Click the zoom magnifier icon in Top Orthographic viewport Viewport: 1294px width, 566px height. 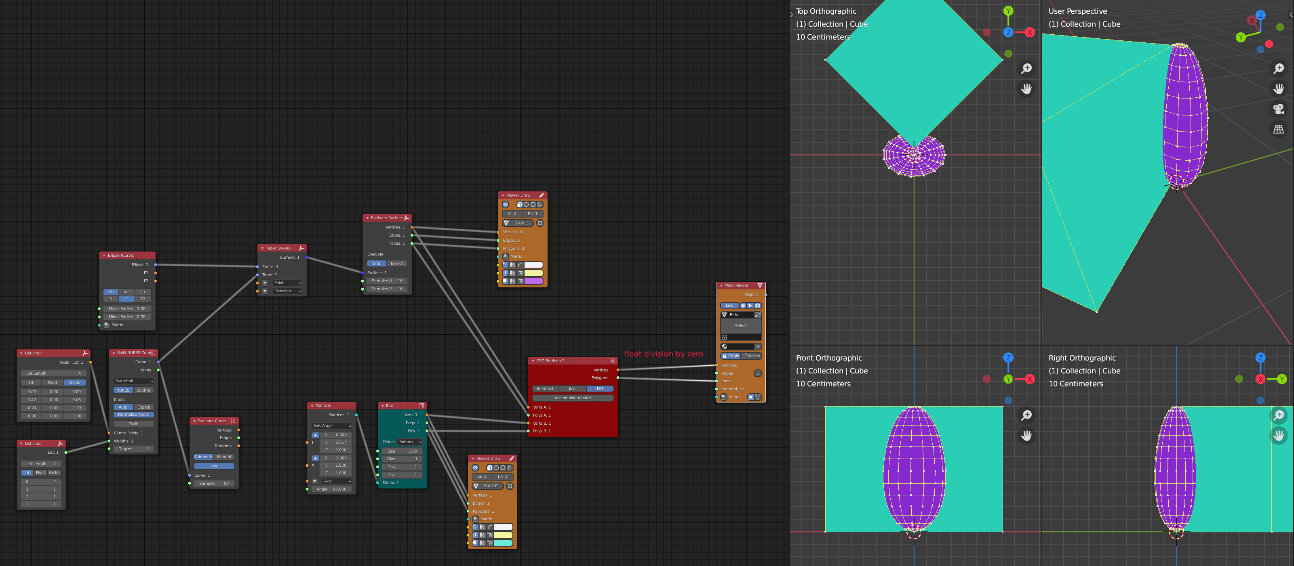point(1027,68)
